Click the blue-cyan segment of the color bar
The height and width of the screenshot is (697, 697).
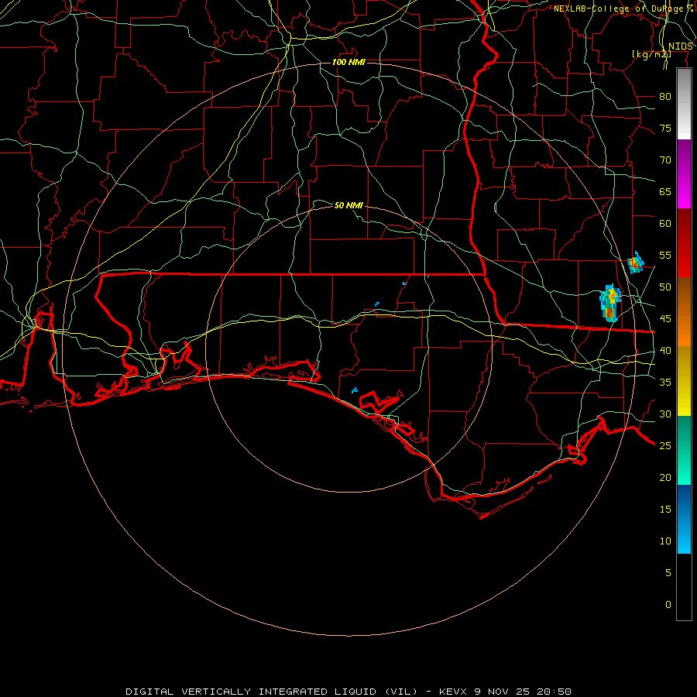[x=684, y=519]
